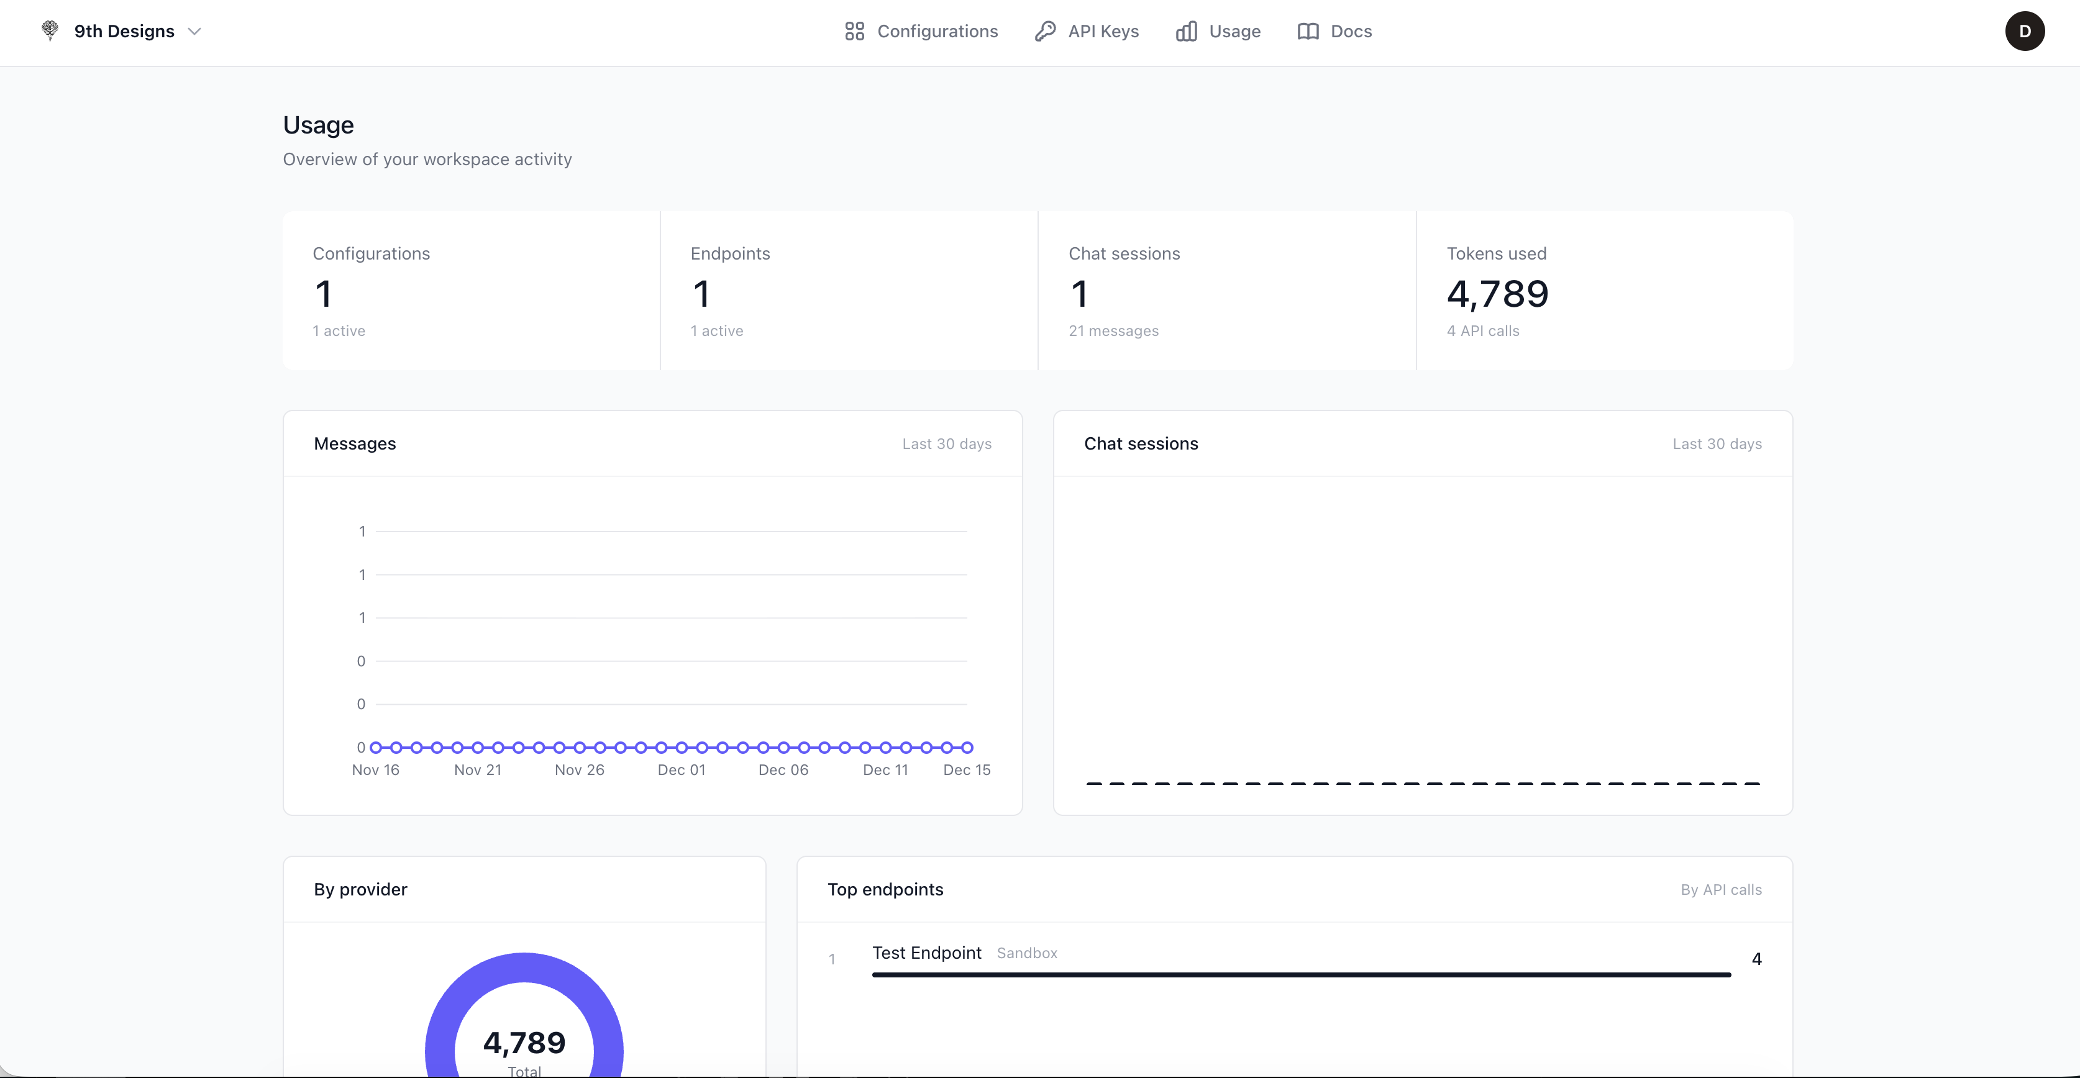Screen dimensions: 2080x1078
Task: Expand the 9th Designs workspace dropdown
Action: (194, 32)
